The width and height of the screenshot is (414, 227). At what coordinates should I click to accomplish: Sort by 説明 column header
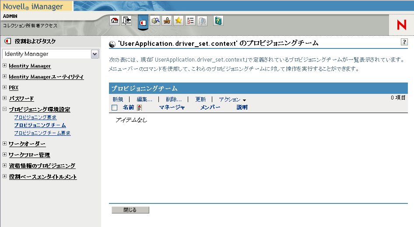click(242, 107)
